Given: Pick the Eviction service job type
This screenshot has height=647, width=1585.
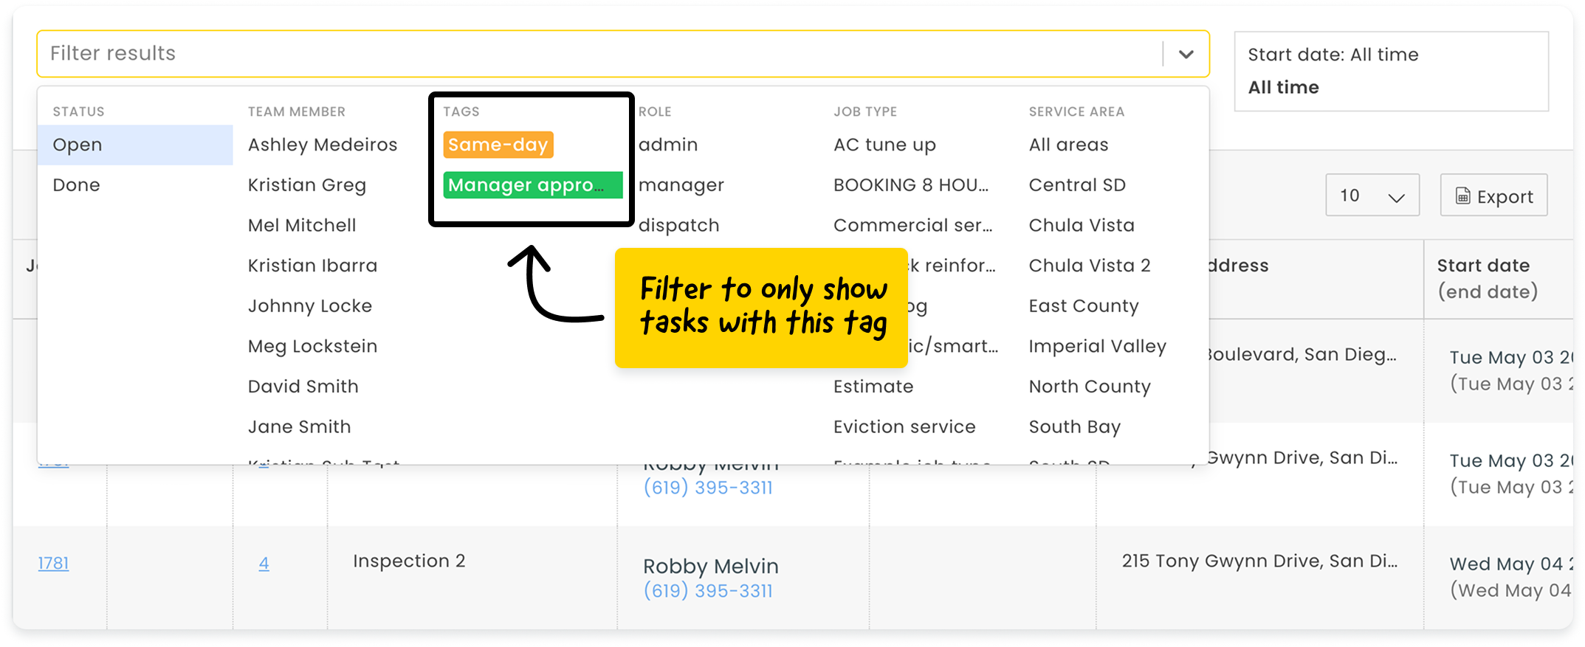Looking at the screenshot, I should 904,427.
